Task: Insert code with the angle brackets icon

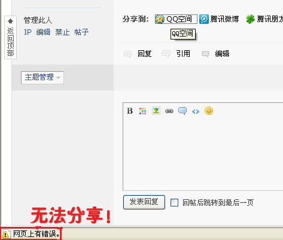Action: (196, 111)
